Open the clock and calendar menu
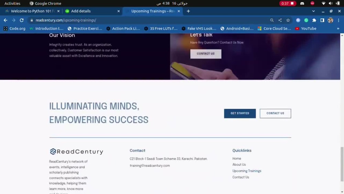The height and width of the screenshot is (194, 344). click(172, 3)
